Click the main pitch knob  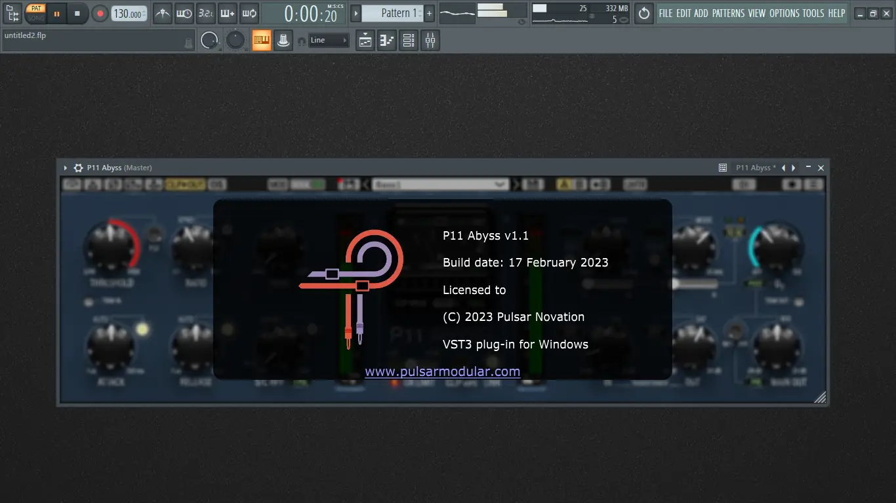point(235,41)
